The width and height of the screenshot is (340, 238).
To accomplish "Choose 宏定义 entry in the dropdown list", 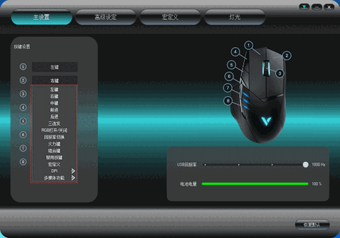I will pyautogui.click(x=54, y=164).
